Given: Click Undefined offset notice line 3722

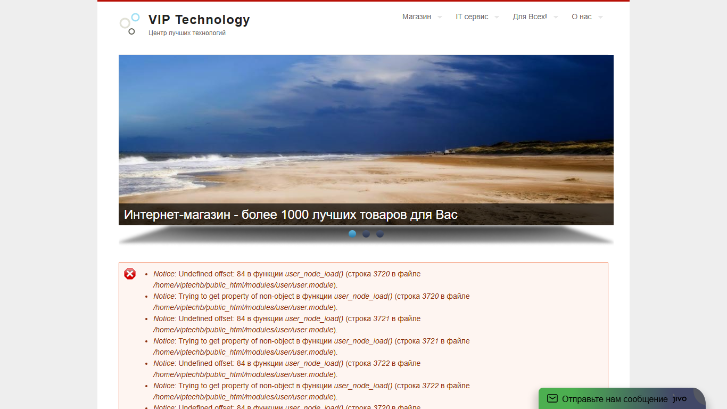Looking at the screenshot, I should coord(287,369).
